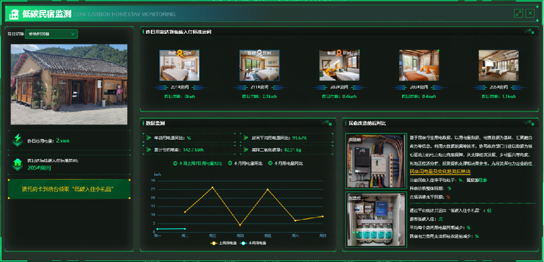
Task: Click the bronze medal badge on room 202
Action: (x=339, y=54)
